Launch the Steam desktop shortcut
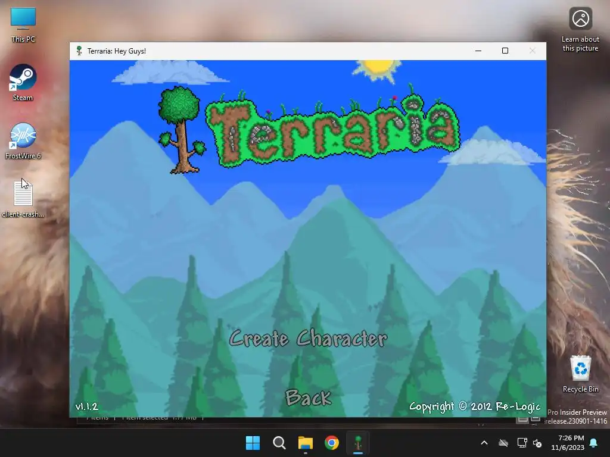 click(x=23, y=83)
